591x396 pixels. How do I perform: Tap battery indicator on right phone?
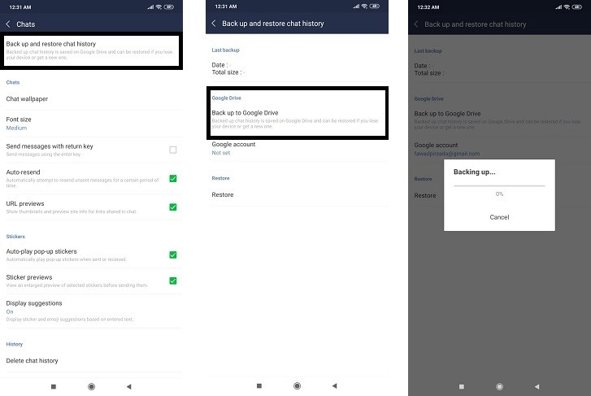pos(576,7)
